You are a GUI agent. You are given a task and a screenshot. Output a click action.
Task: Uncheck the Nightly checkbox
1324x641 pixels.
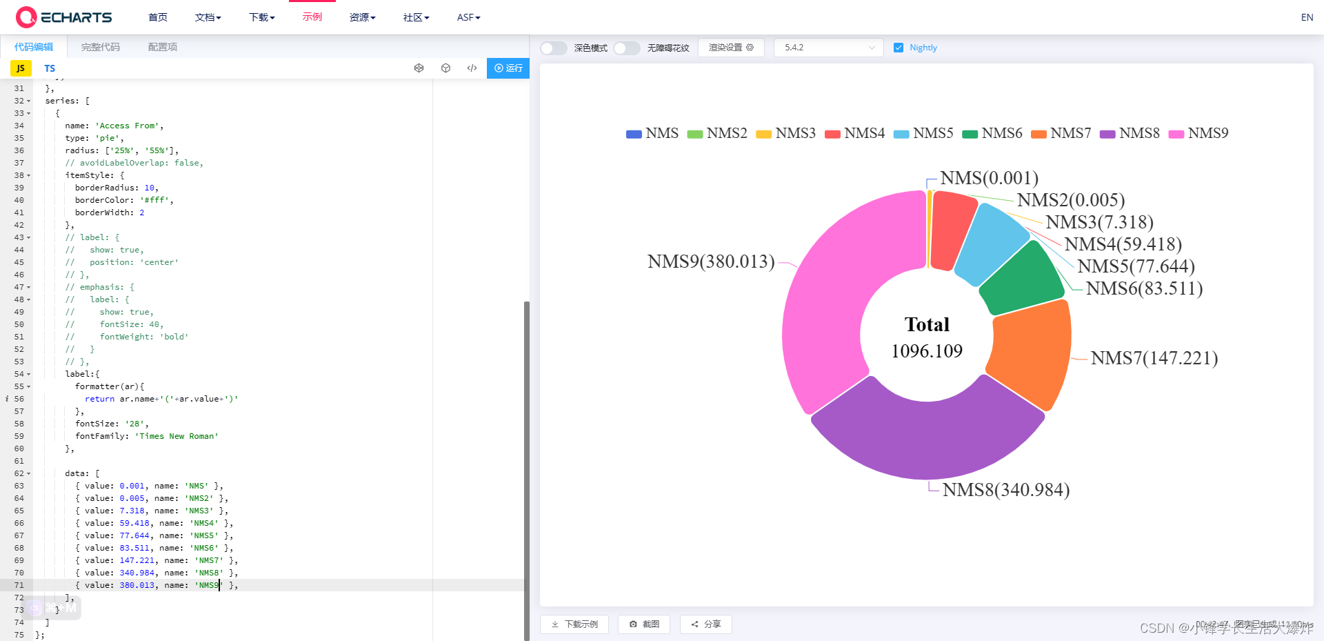899,48
